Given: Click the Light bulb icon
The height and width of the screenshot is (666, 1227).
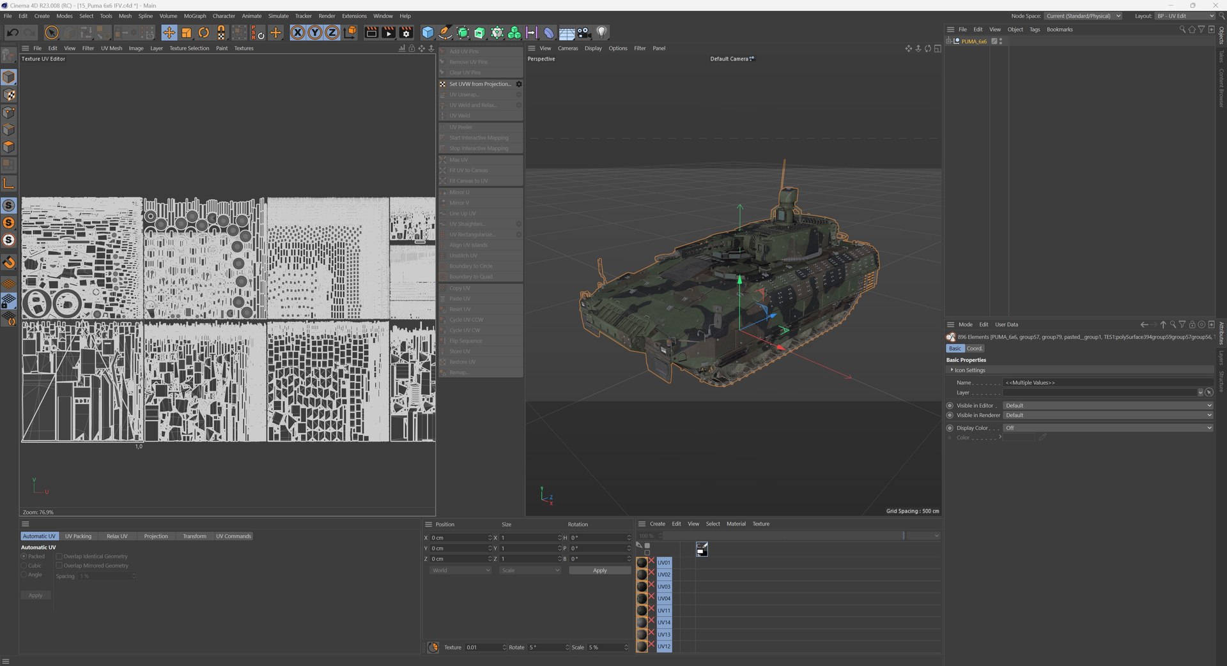Looking at the screenshot, I should (x=601, y=33).
